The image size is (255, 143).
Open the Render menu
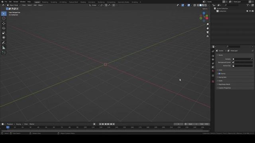pos(16,2)
